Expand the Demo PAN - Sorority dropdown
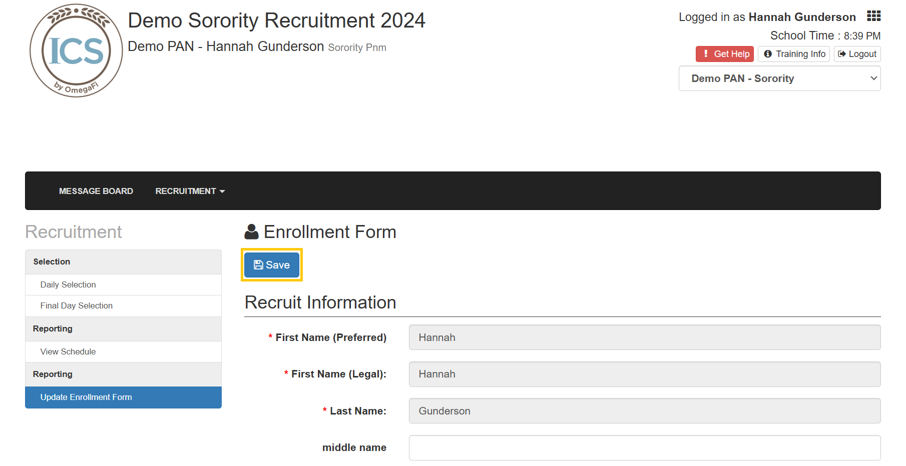The height and width of the screenshot is (466, 906). click(x=779, y=78)
